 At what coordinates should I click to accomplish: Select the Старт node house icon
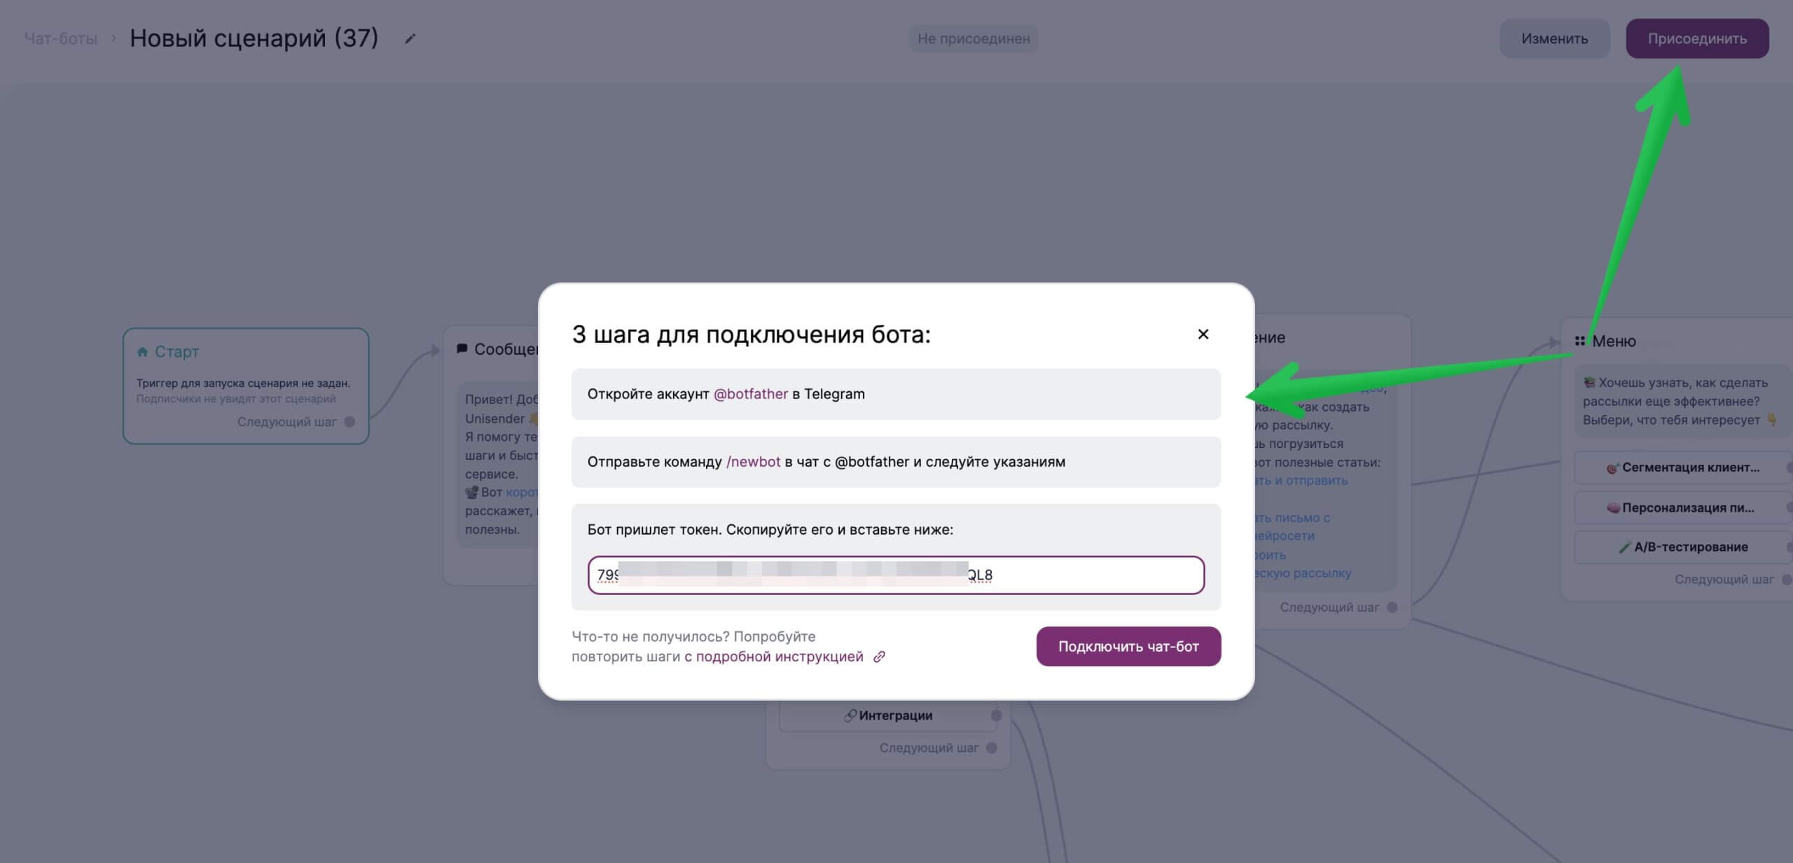click(142, 351)
